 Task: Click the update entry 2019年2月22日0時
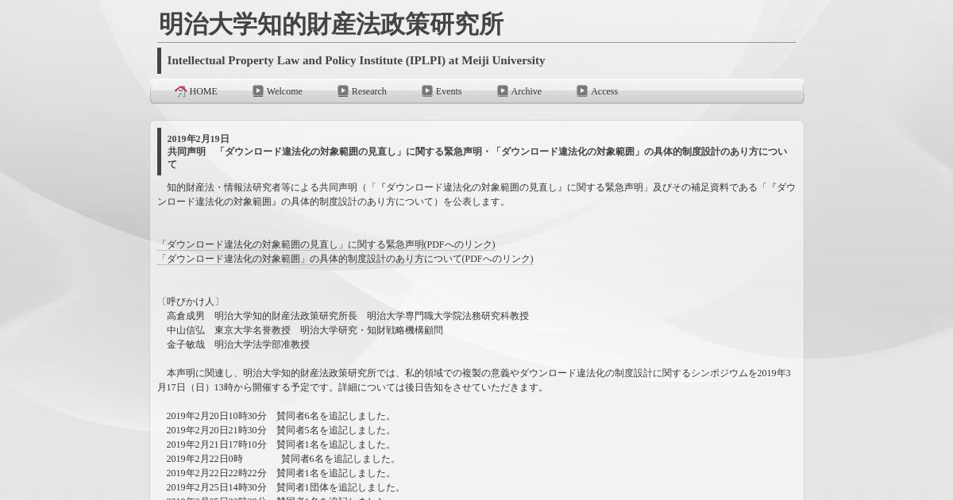[283, 459]
